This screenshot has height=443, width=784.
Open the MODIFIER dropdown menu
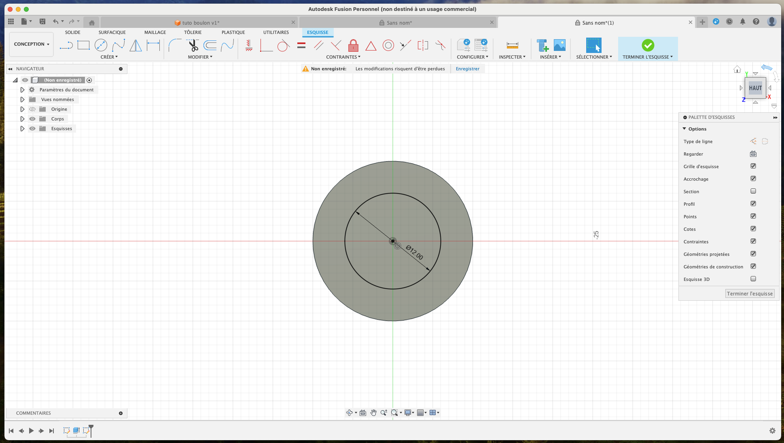click(x=200, y=57)
